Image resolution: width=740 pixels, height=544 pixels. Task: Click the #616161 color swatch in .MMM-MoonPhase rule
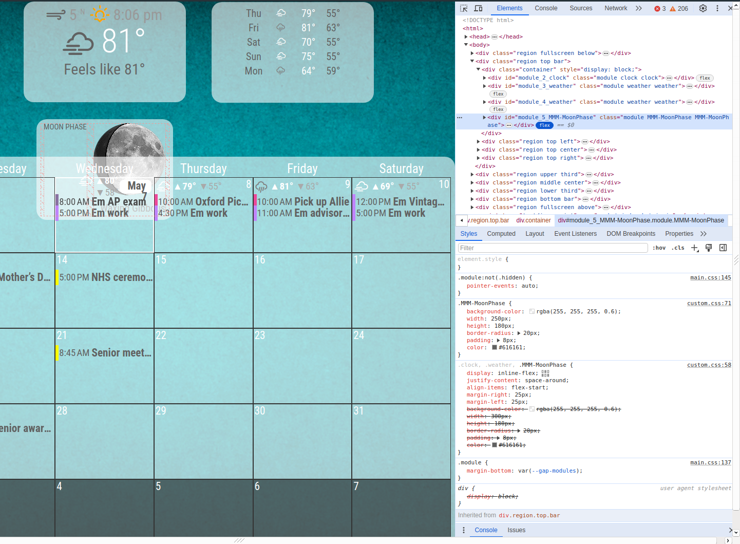point(495,348)
